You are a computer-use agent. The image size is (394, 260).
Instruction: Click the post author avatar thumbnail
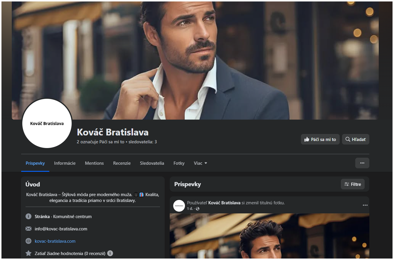(x=179, y=206)
